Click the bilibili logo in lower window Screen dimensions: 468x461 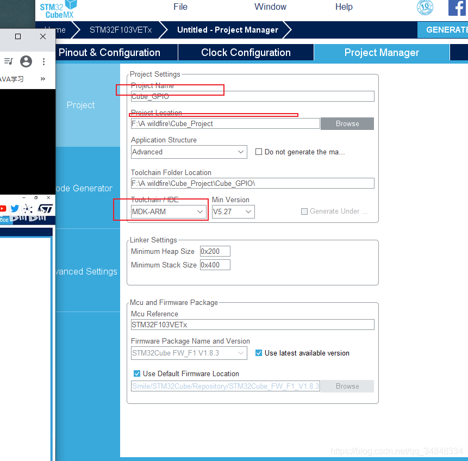(29, 217)
